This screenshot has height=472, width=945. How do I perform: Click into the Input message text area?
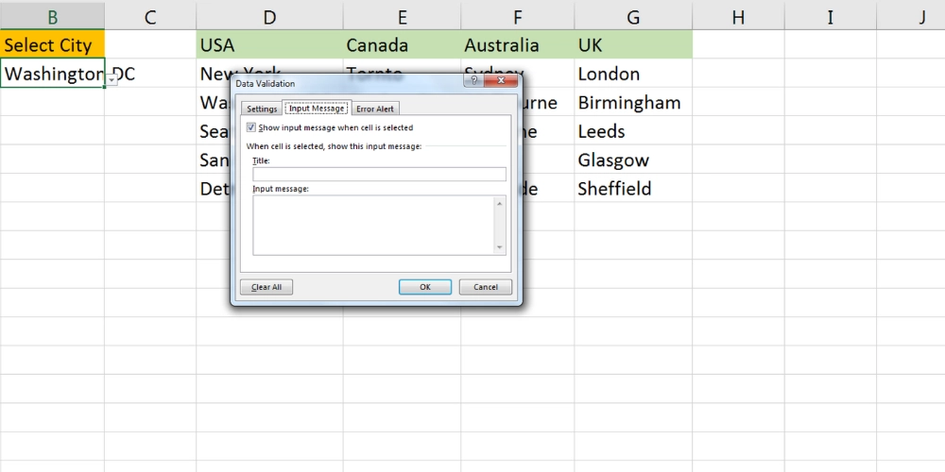point(373,225)
